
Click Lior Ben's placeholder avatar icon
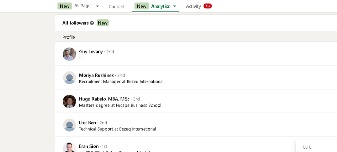[x=69, y=125]
